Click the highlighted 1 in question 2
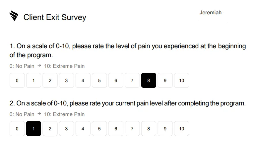This screenshot has width=253, height=142. pos(33,129)
